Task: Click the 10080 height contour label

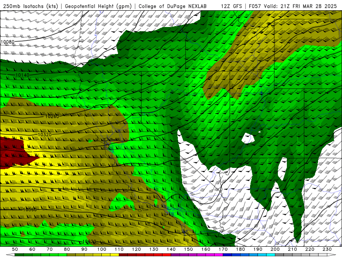Action: click(x=8, y=42)
